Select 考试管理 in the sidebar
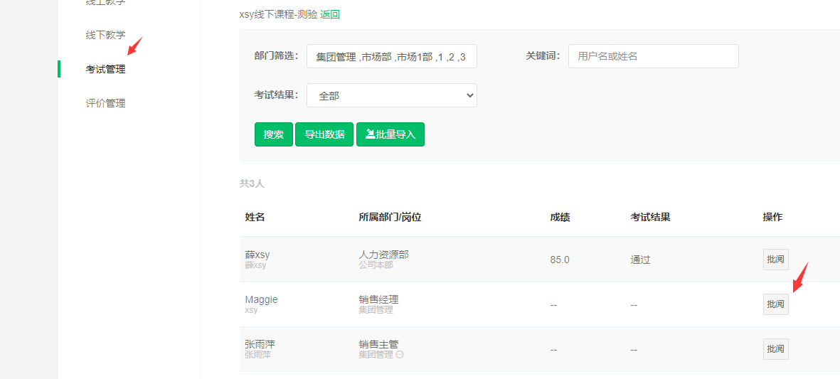 (105, 69)
